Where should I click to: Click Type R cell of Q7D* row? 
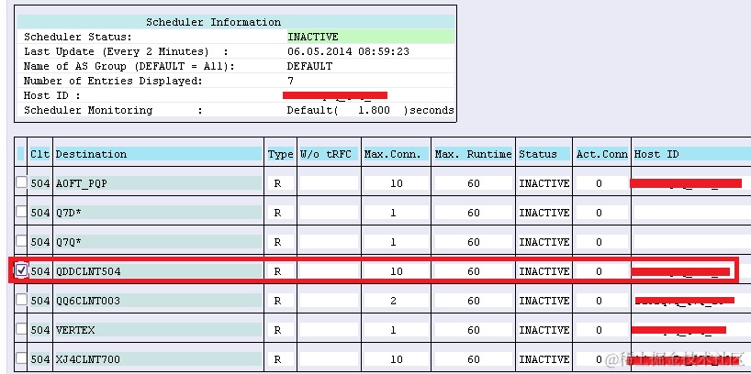(x=280, y=213)
